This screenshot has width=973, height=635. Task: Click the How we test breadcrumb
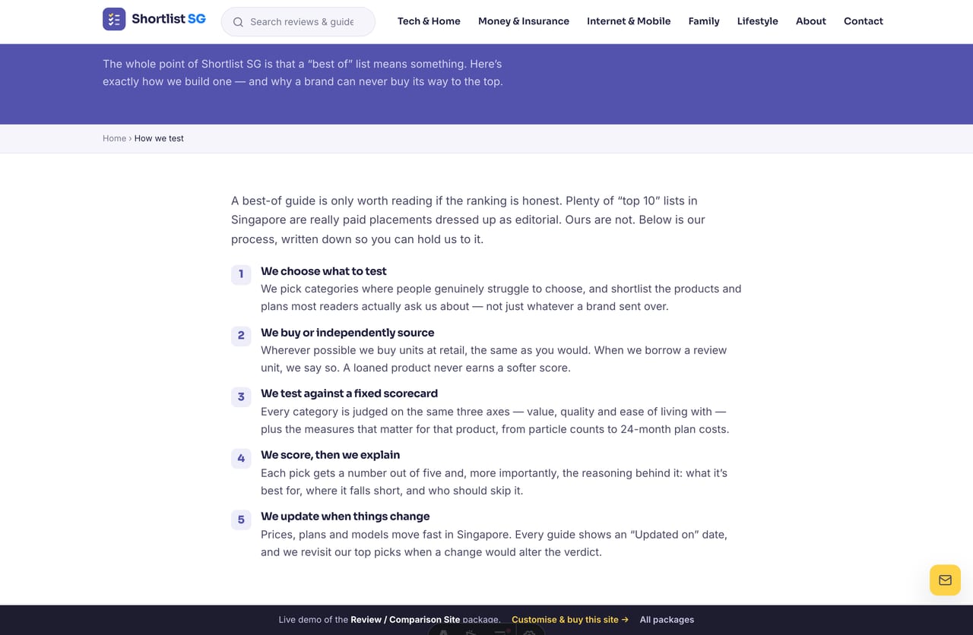tap(159, 138)
